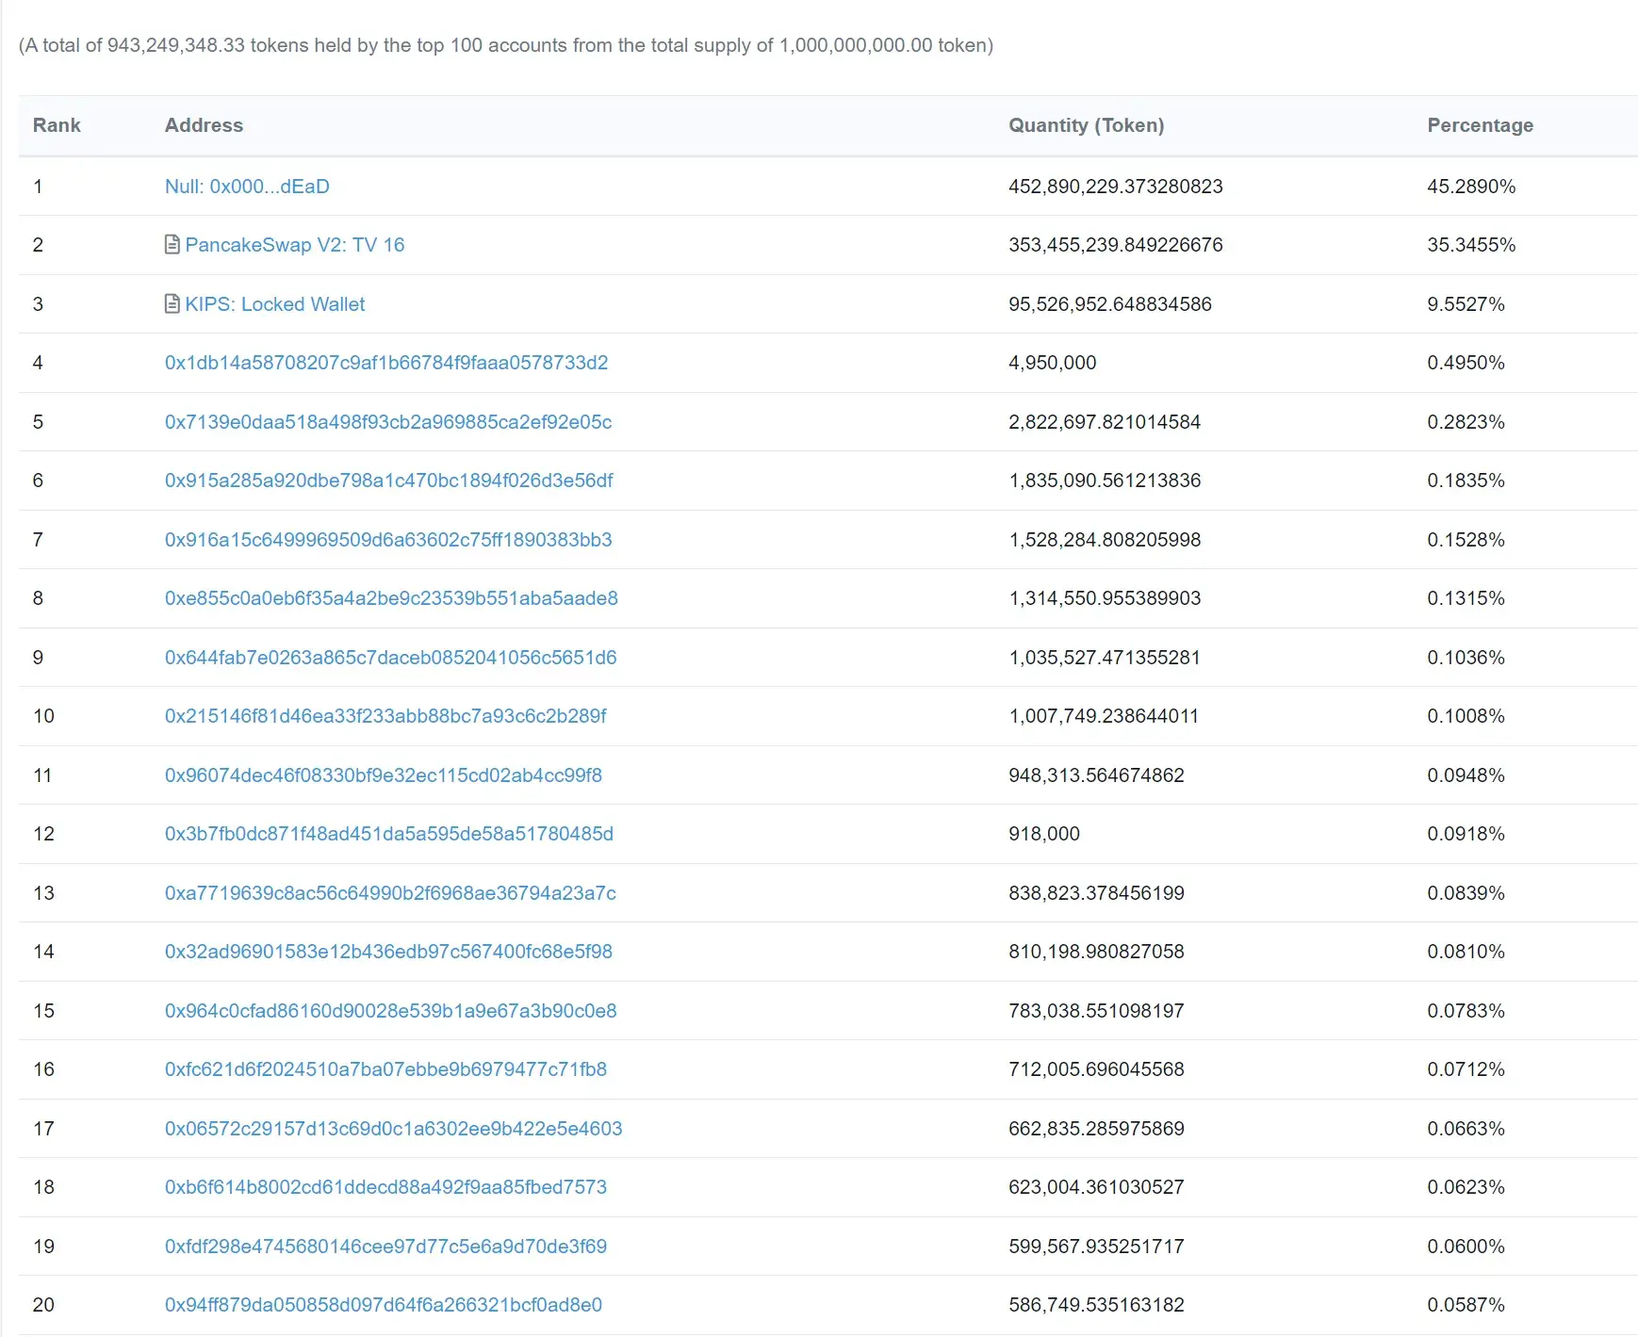
Task: Open address 0x94ff879da050858d097d64f6a266321bcf0ad8e0
Action: coord(384,1305)
